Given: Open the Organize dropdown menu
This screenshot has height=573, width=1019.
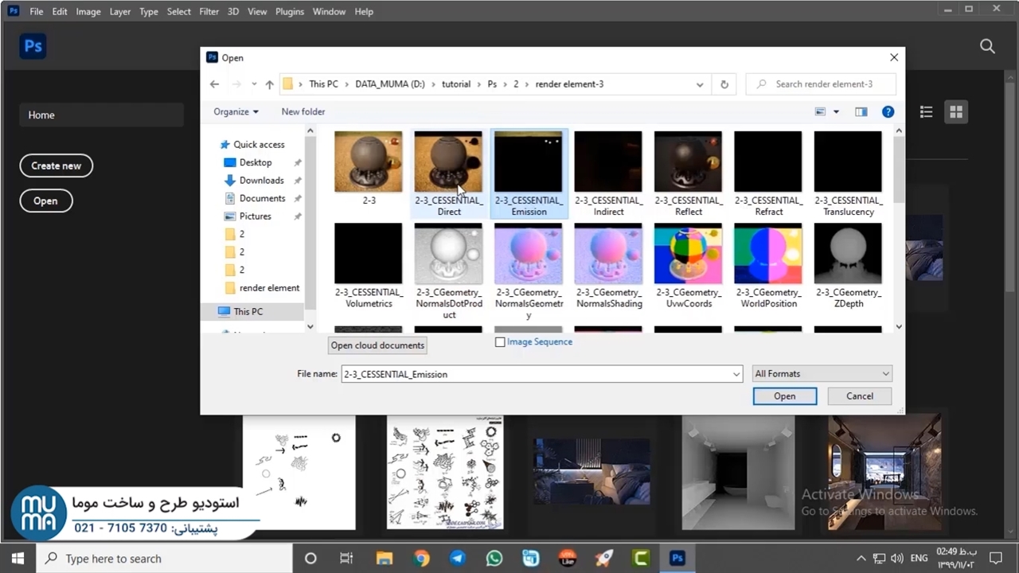Looking at the screenshot, I should coord(236,112).
